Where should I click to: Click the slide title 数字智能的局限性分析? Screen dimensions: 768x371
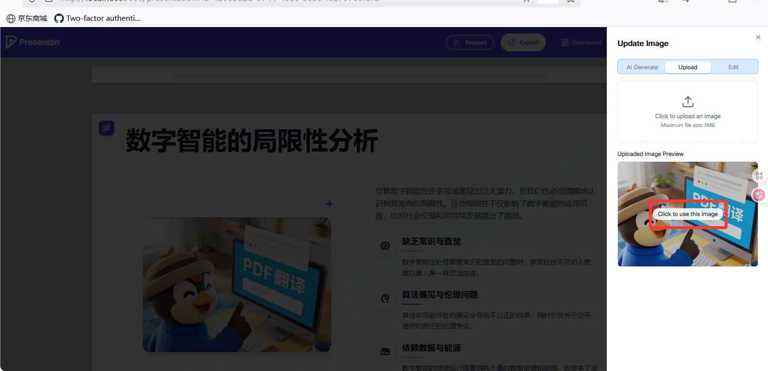tap(252, 141)
